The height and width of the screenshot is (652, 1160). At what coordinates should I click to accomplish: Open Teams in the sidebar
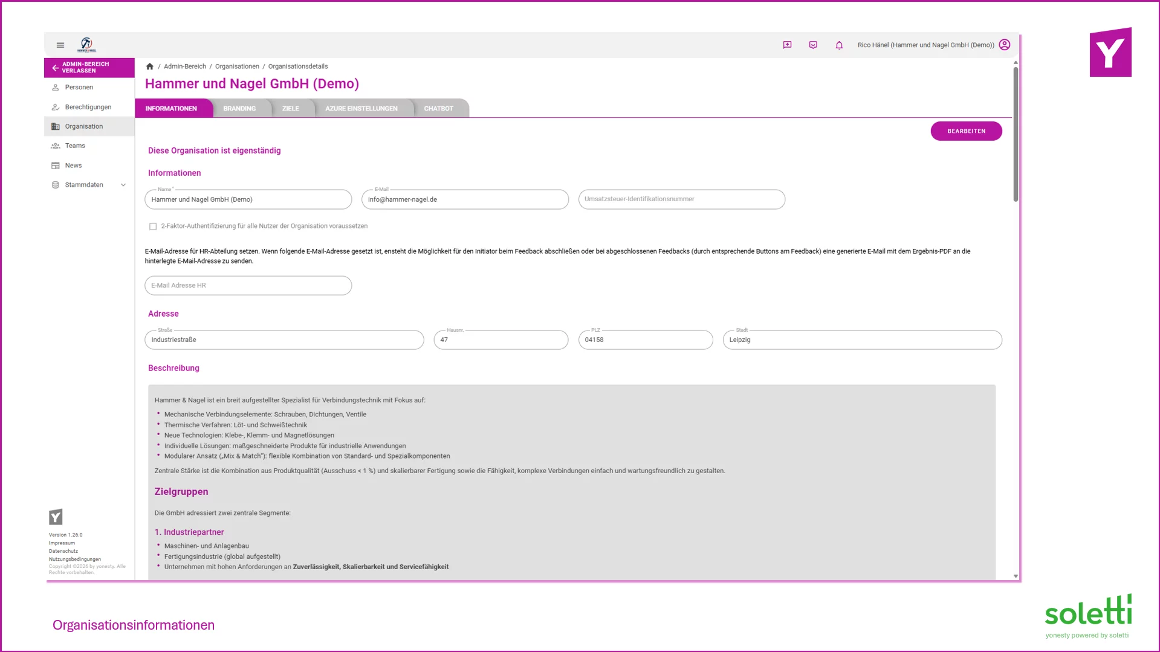click(89, 146)
